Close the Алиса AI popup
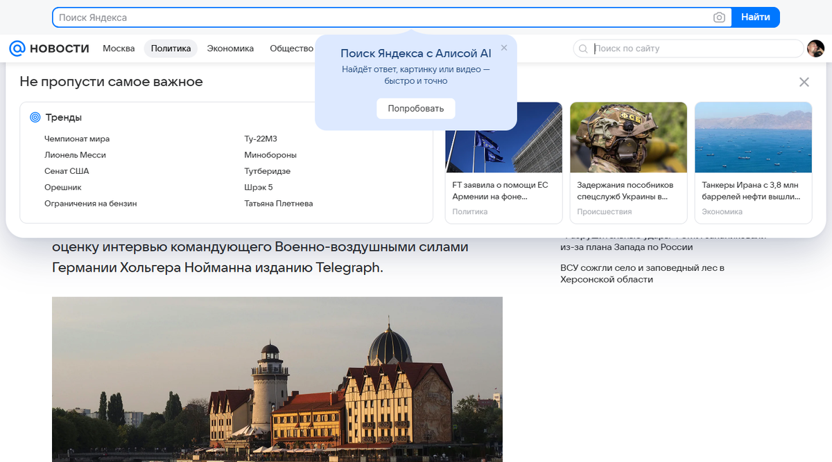This screenshot has height=462, width=832. coord(504,48)
